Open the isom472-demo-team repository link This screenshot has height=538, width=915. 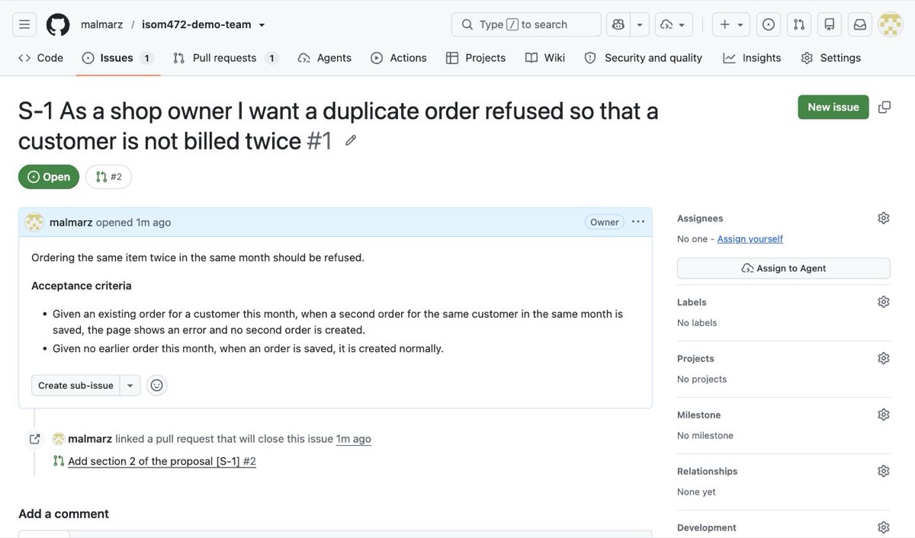click(x=196, y=24)
